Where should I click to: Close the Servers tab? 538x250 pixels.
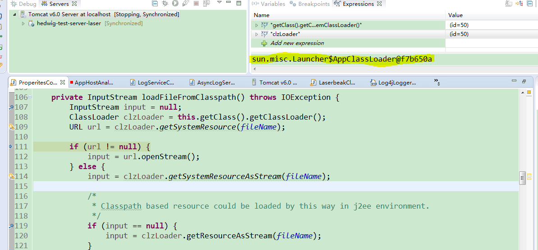click(74, 4)
